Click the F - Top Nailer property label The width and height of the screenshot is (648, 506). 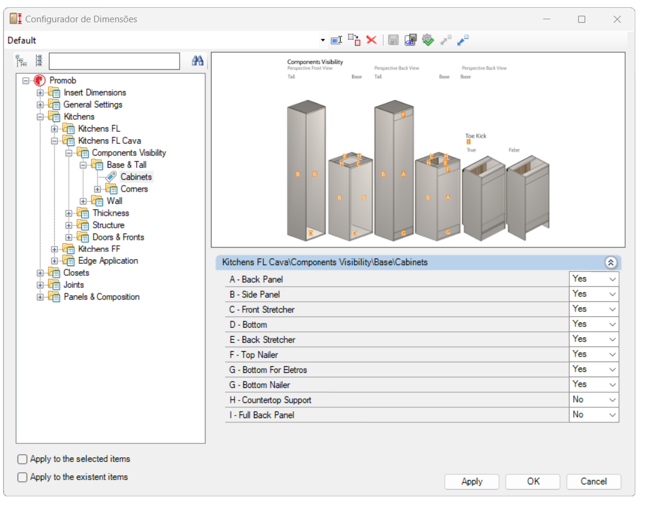pyautogui.click(x=254, y=355)
